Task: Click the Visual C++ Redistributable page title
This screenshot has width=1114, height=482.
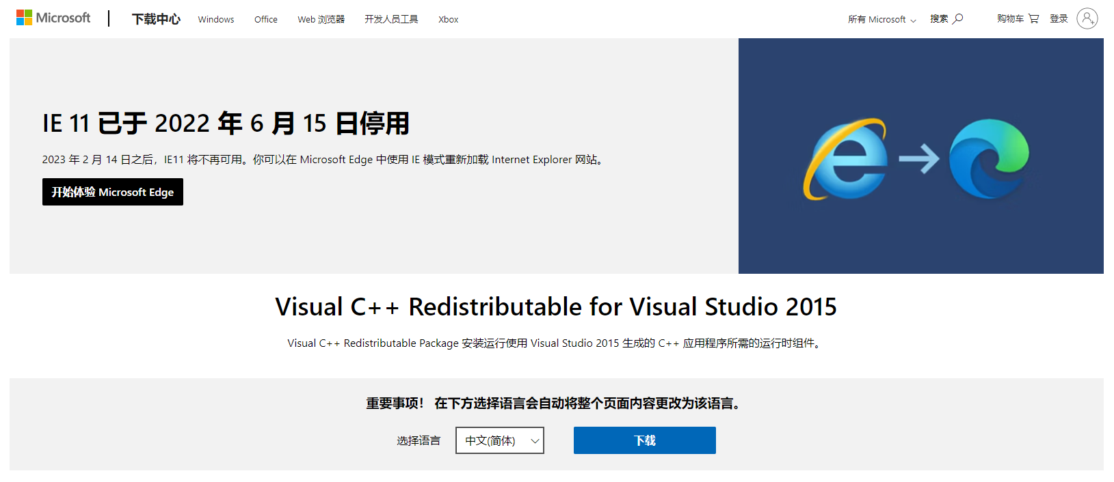Action: pos(556,307)
